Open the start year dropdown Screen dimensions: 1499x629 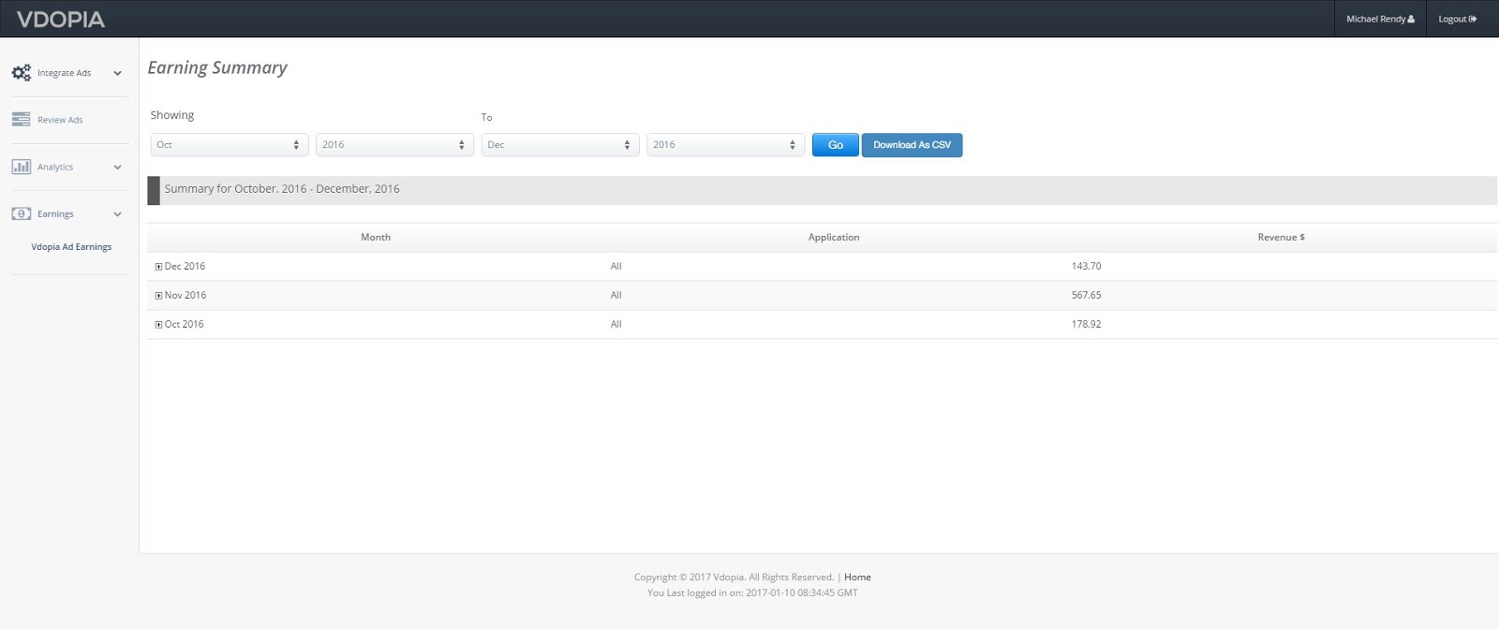(394, 145)
